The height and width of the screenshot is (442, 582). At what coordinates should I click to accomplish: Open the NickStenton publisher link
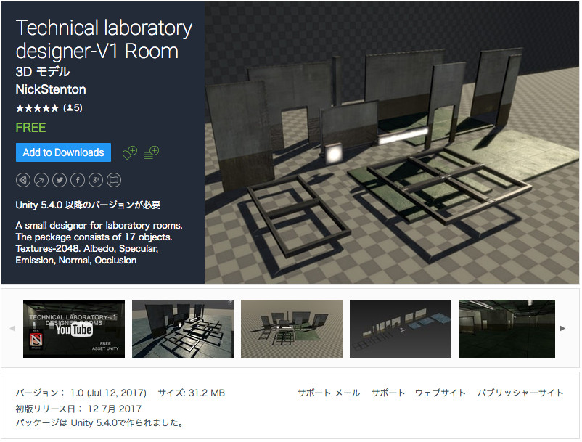click(51, 89)
